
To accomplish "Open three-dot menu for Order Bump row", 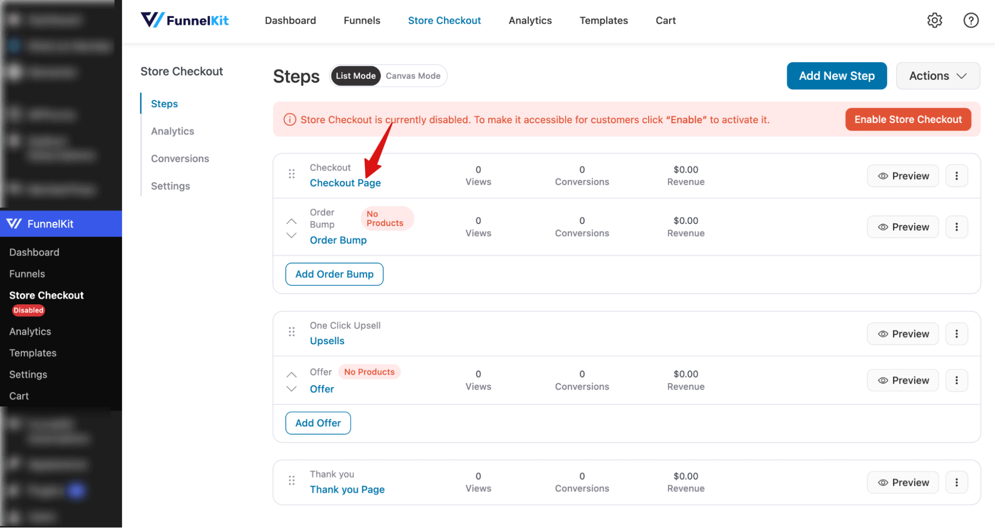I will 956,227.
